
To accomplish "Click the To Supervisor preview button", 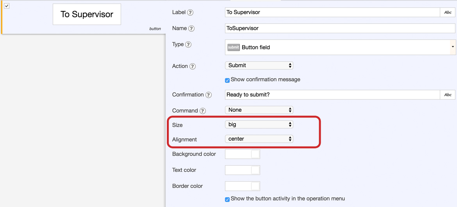I will click(x=87, y=14).
